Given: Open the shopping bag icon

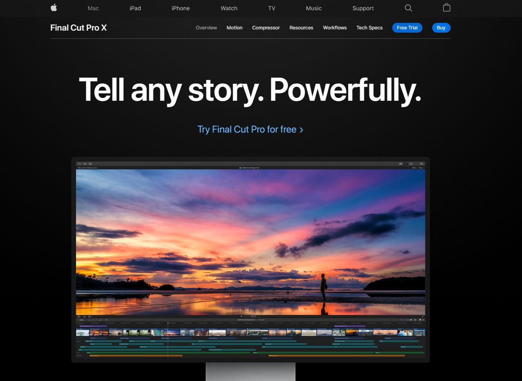Looking at the screenshot, I should click(x=446, y=8).
